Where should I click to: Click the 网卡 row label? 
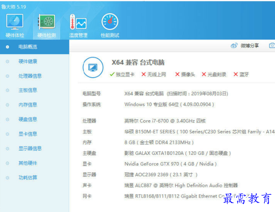[x=87, y=196]
